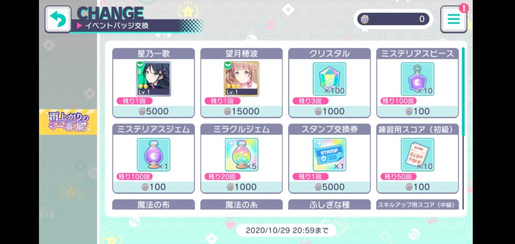Open the 望月穂波 character card thumbnail
Viewport: 515px width, 244px height.
(x=241, y=79)
